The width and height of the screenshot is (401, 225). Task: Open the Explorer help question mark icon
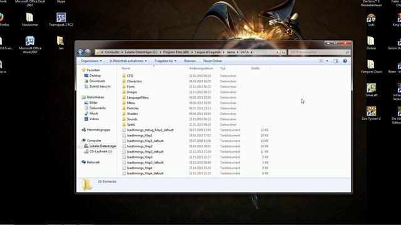(345, 61)
